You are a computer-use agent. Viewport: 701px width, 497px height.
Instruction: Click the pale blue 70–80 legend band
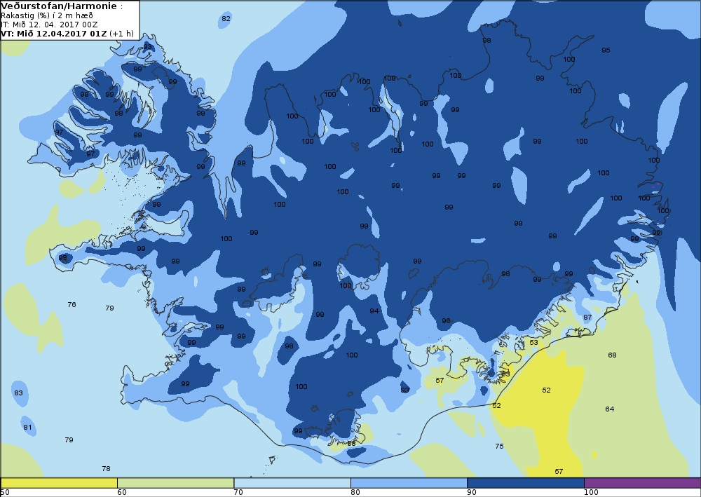(292, 483)
